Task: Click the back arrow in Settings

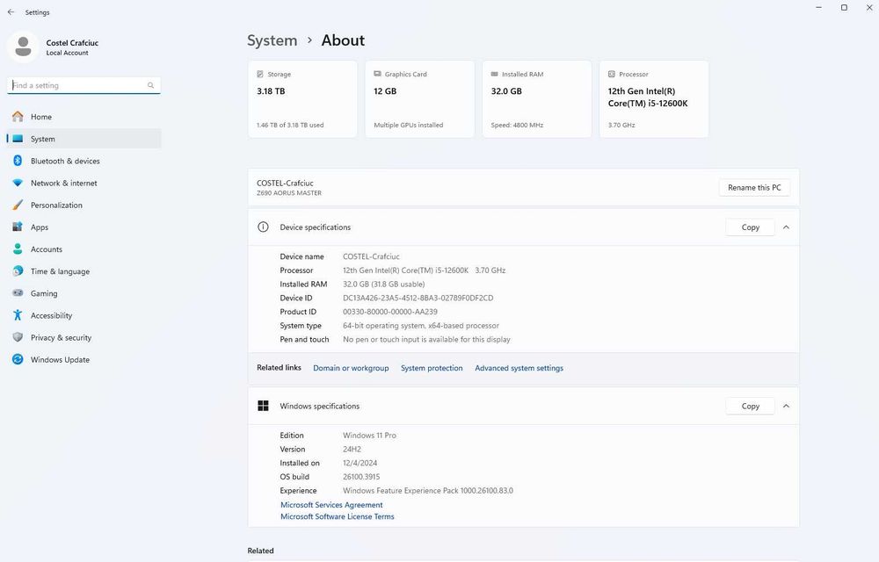Action: (x=11, y=12)
